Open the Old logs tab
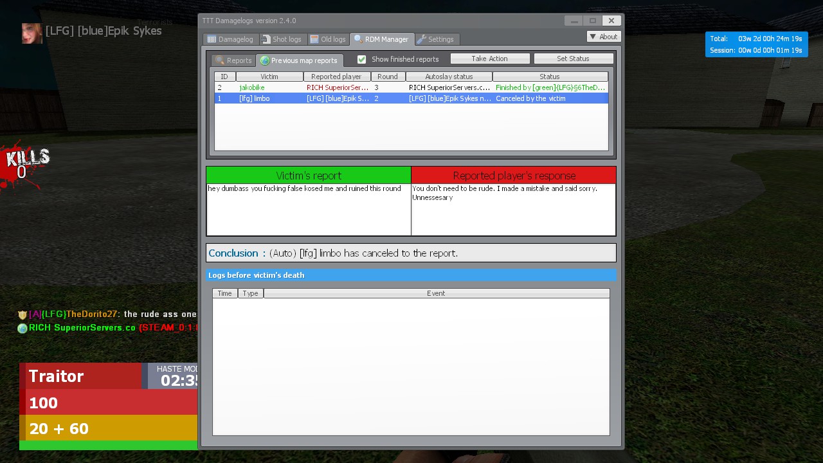This screenshot has width=823, height=463. tap(328, 39)
